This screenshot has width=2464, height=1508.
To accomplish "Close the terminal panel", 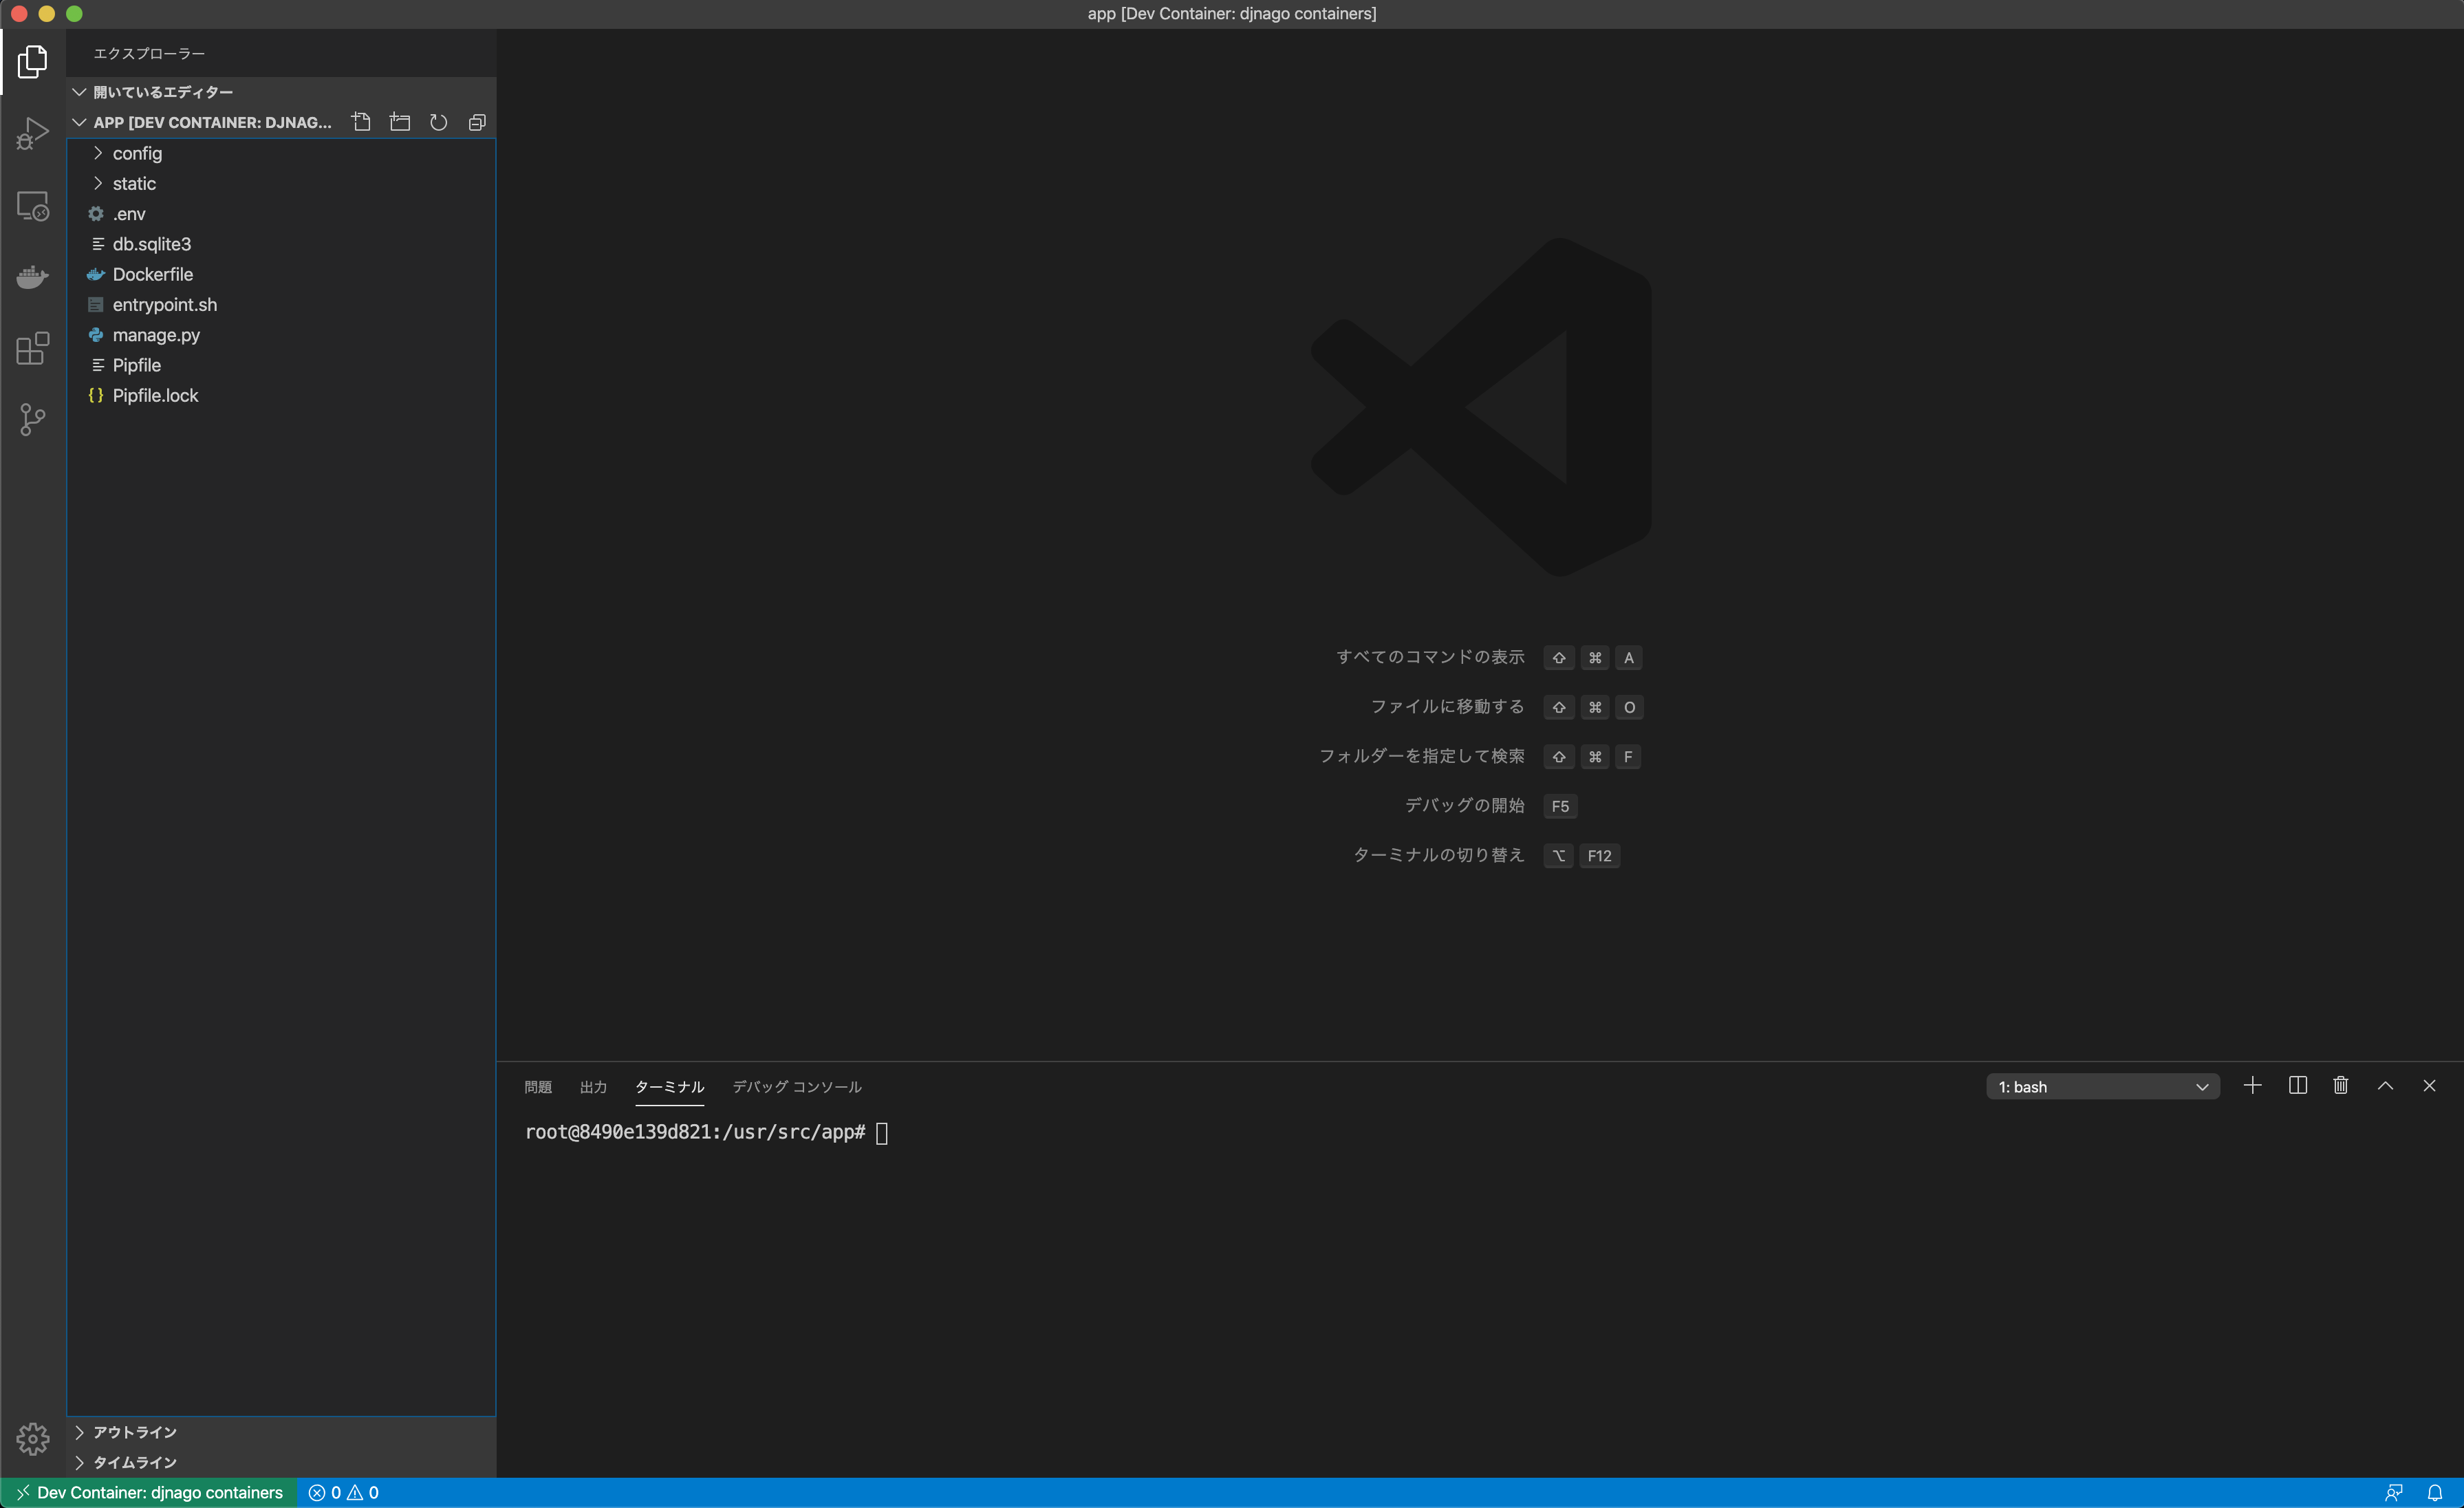I will click(x=2429, y=1086).
